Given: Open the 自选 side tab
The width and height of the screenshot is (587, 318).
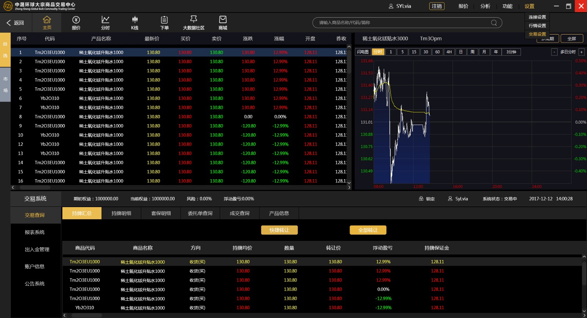Looking at the screenshot, I should (5, 50).
